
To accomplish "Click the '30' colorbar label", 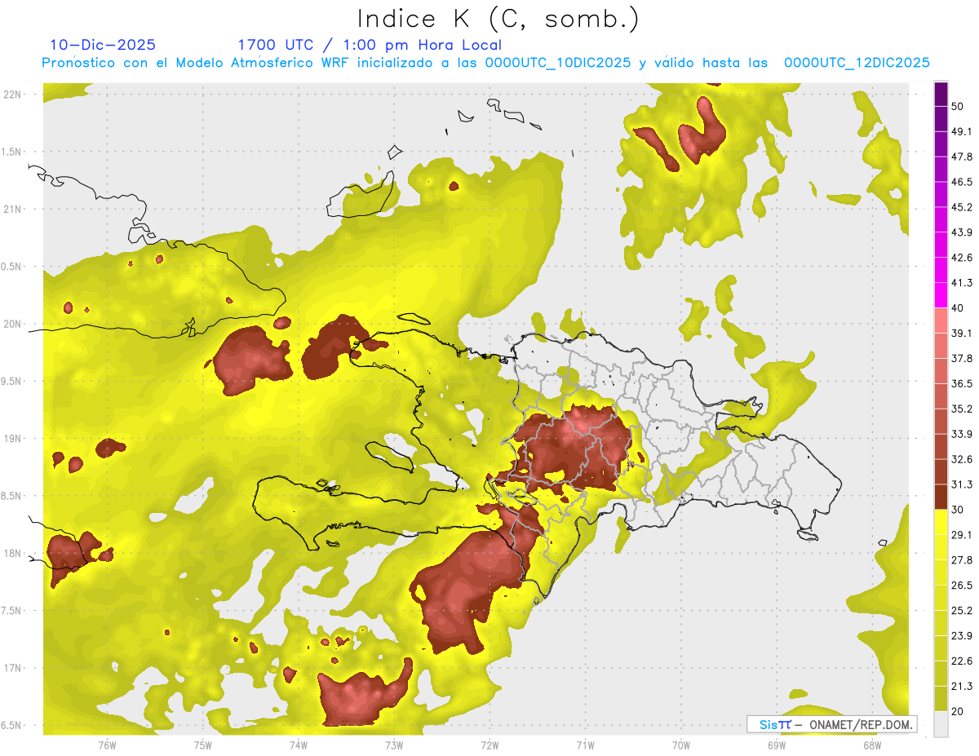I will 958,510.
